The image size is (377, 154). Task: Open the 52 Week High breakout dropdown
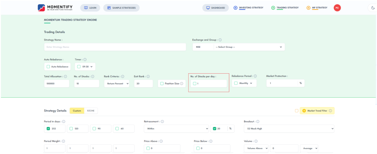[289, 129]
